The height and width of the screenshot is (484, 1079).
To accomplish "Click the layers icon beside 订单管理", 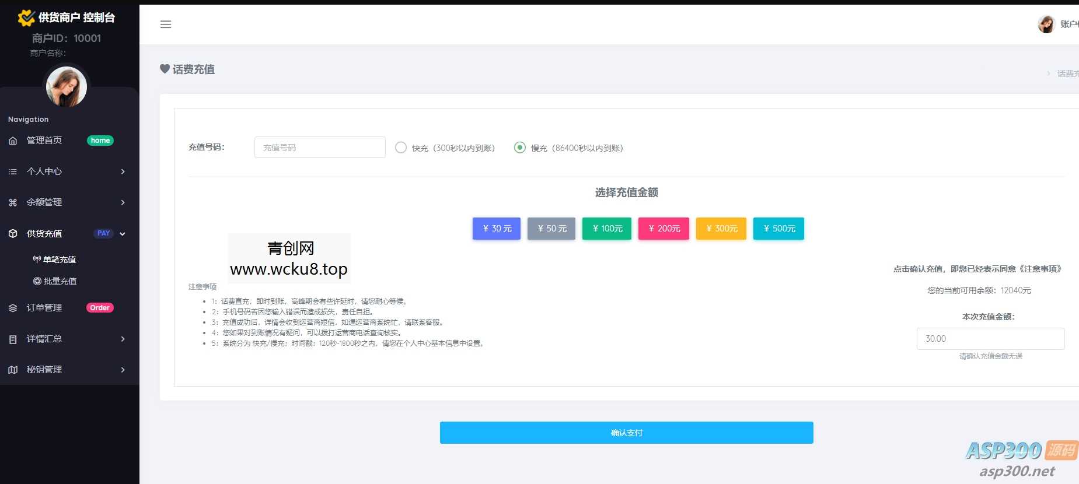I will click(x=13, y=308).
